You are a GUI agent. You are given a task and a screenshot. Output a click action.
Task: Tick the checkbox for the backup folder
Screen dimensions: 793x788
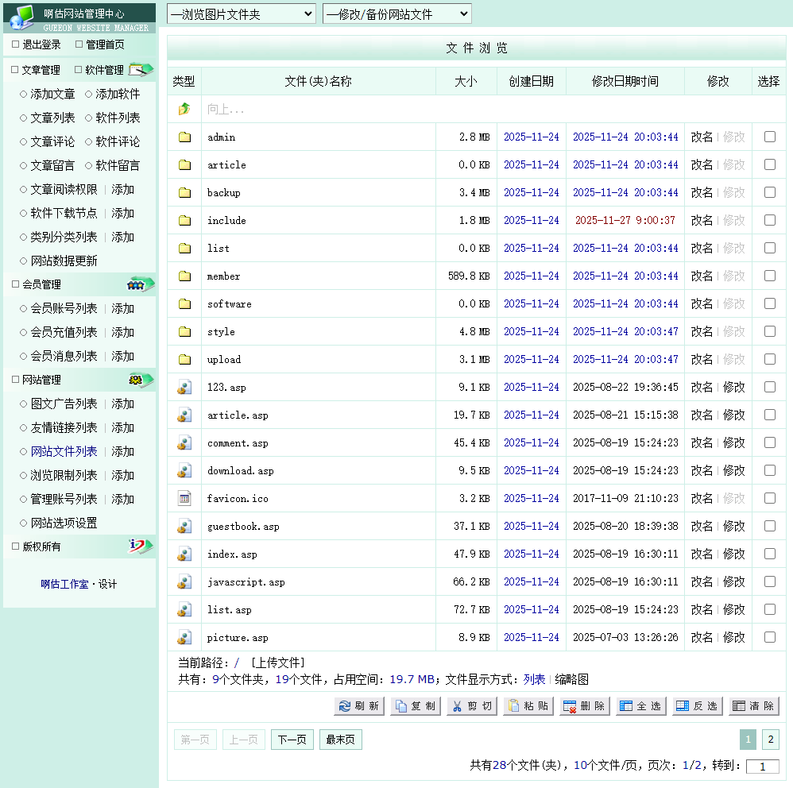click(769, 192)
